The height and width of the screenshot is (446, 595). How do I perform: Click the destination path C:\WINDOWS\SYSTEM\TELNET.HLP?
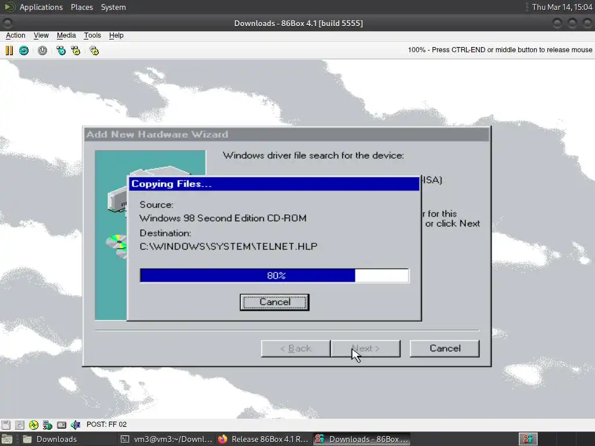228,246
